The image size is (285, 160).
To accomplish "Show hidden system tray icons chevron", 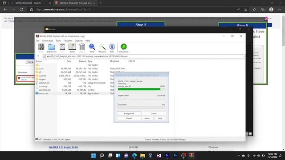I will [239, 156].
